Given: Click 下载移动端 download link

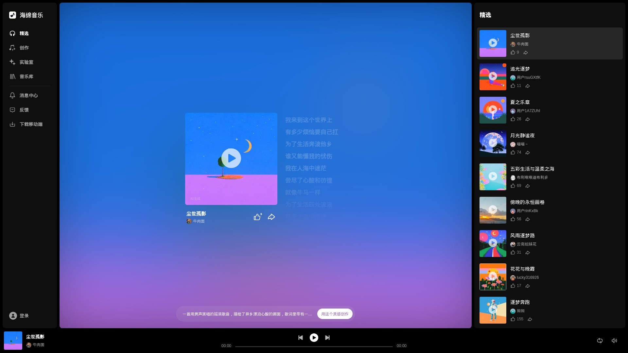Looking at the screenshot, I should [31, 124].
